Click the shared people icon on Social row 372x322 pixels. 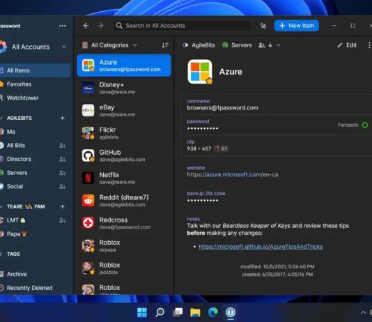[x=62, y=187]
